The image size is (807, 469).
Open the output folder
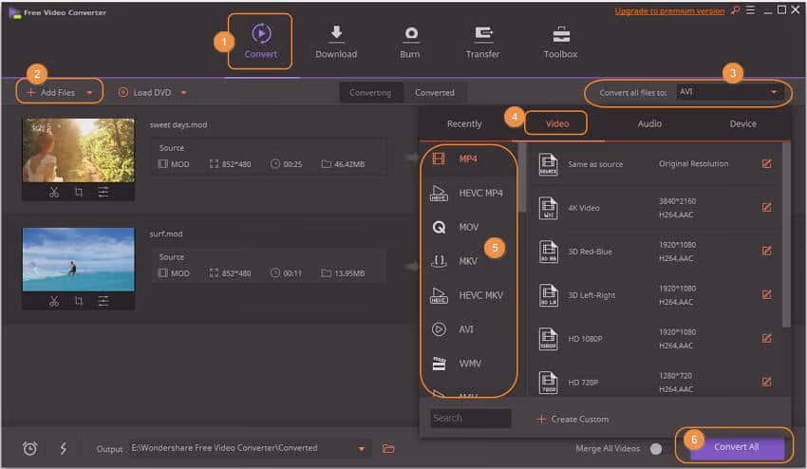pyautogui.click(x=388, y=449)
